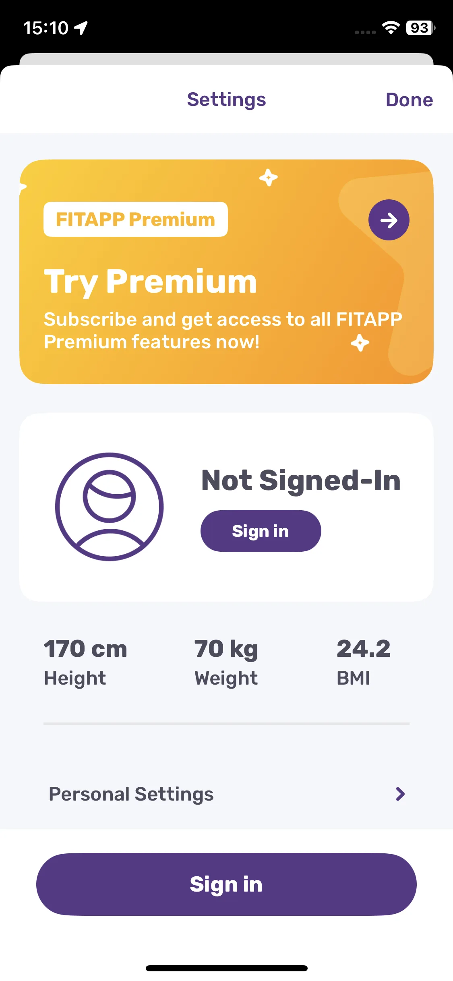Tap the user profile avatar icon

[x=109, y=507]
